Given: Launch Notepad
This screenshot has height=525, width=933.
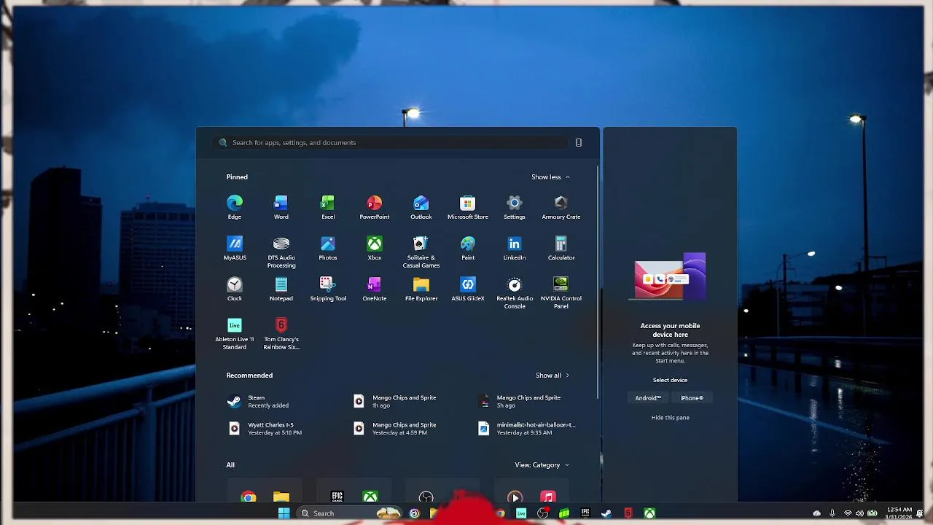Looking at the screenshot, I should click(281, 289).
